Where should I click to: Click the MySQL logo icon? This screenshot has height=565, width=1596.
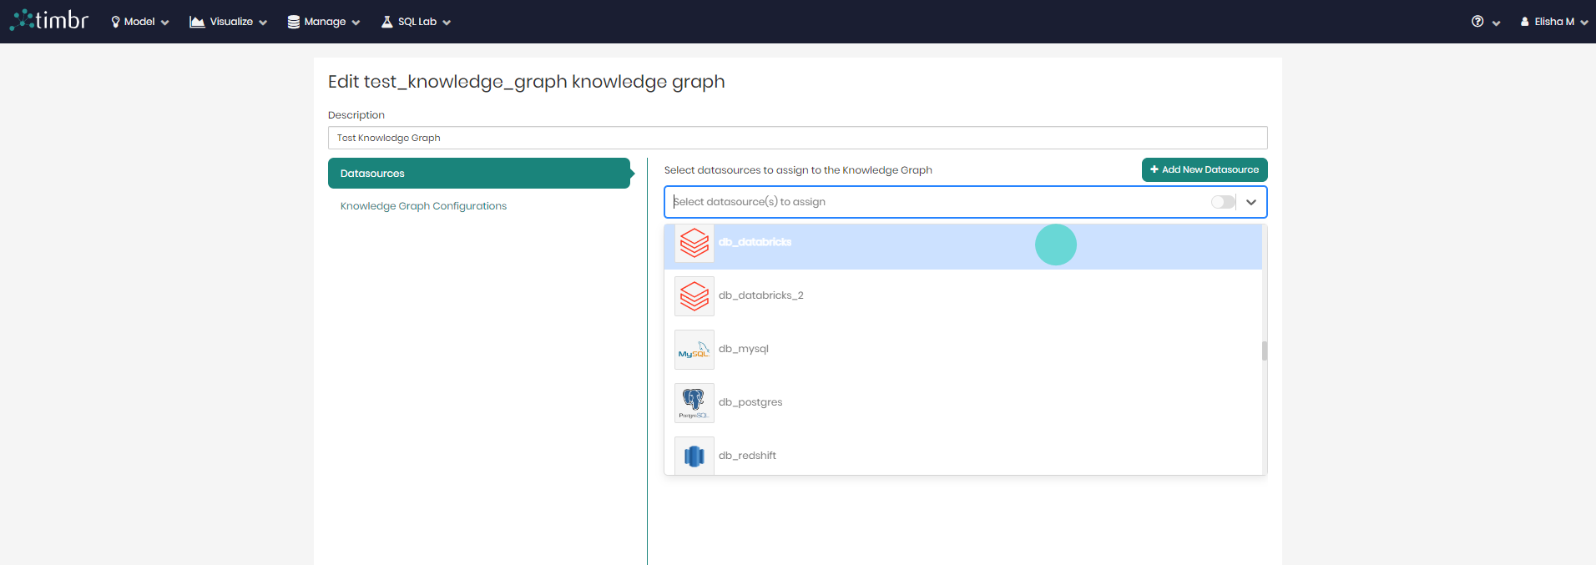pyautogui.click(x=694, y=350)
